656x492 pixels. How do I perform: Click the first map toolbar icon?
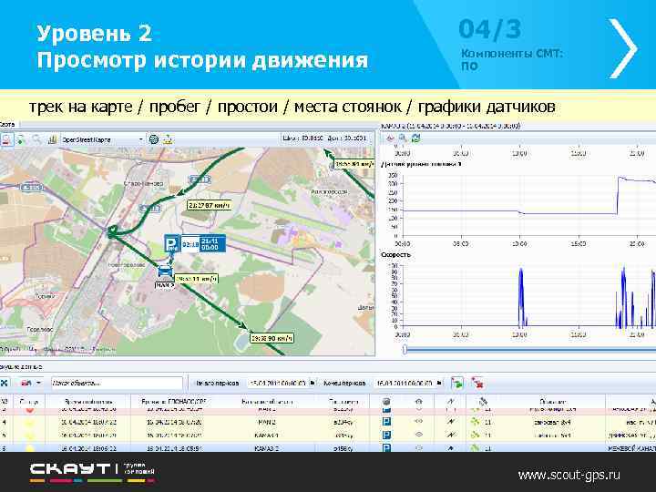(x=5, y=139)
